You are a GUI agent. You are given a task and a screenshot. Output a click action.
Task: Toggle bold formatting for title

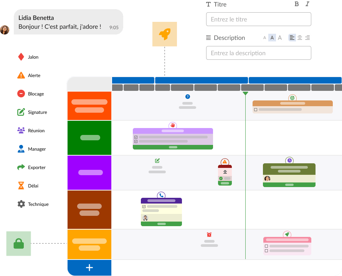(x=297, y=4)
